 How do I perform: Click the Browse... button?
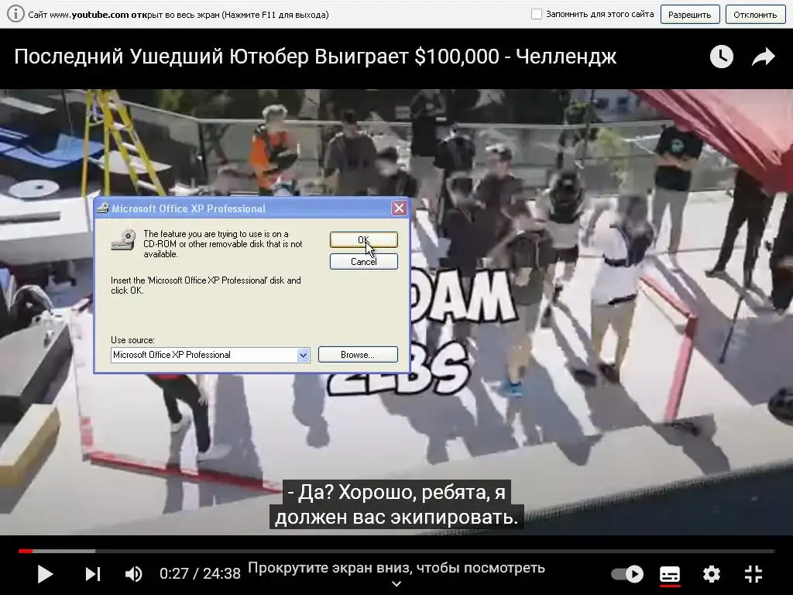pos(358,355)
